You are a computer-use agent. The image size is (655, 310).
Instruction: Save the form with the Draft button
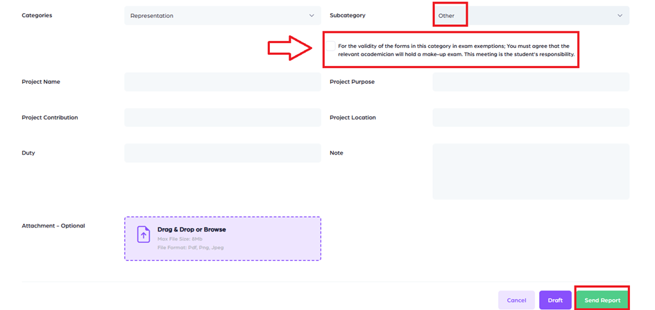[x=555, y=300]
